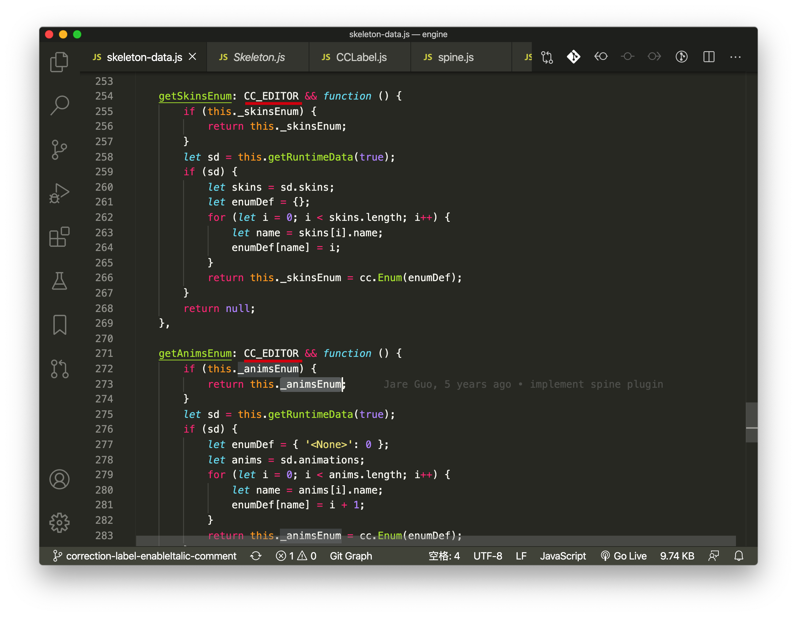
Task: Switch to the CCLabel.js tab
Action: click(361, 57)
